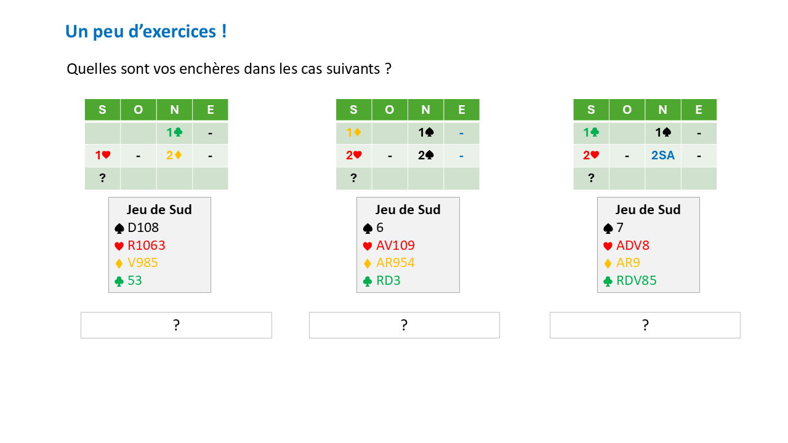
Task: Click the orange 2♦ bid by North
Action: pyautogui.click(x=174, y=156)
